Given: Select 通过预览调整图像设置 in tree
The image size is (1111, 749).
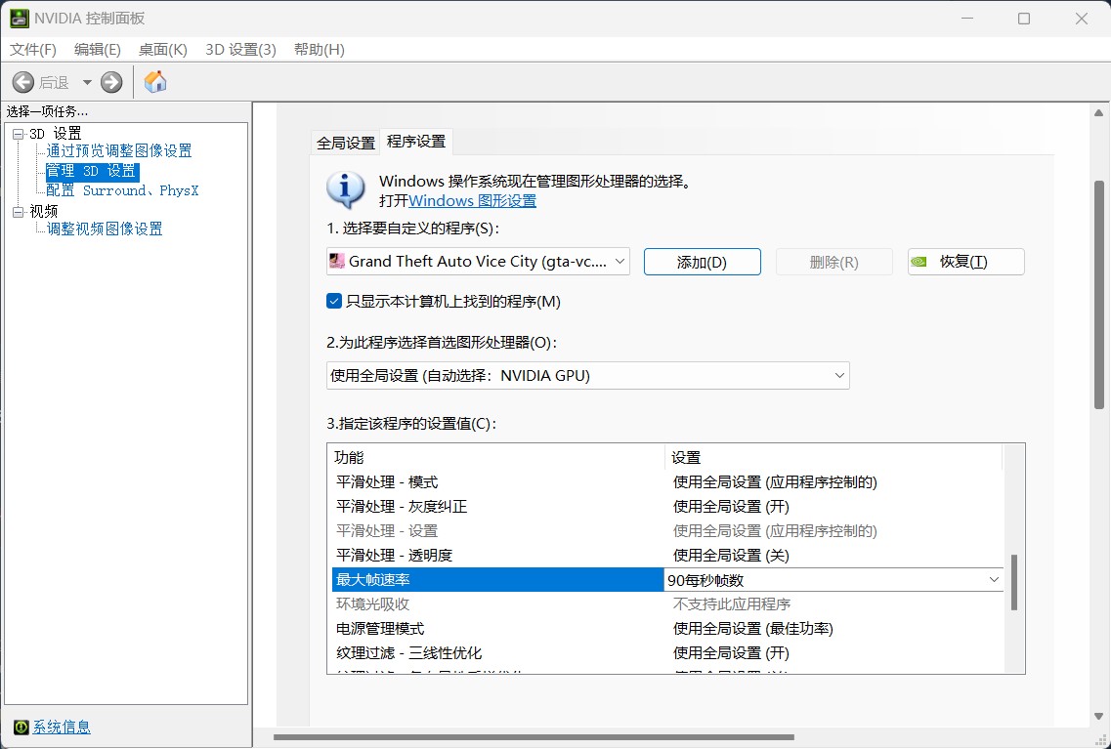Looking at the screenshot, I should [x=119, y=150].
